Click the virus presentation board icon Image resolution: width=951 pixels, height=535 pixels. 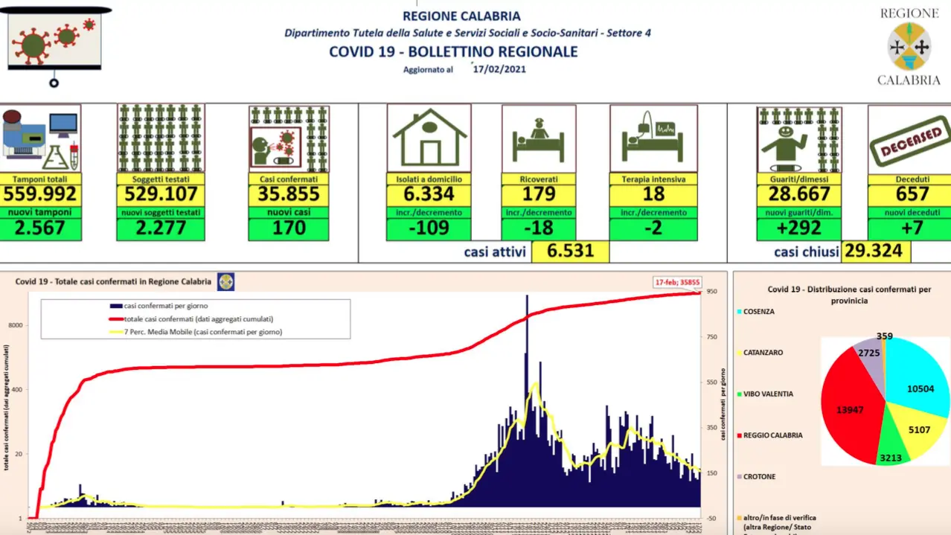[x=54, y=42]
